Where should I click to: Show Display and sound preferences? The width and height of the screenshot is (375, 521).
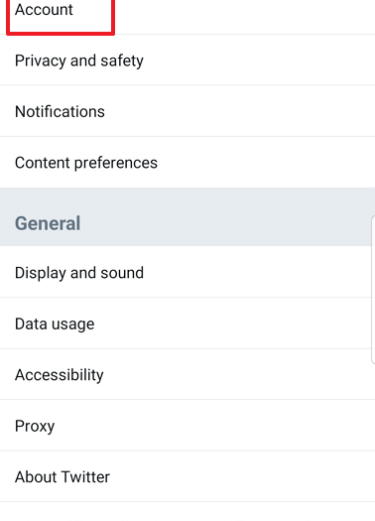[187, 272]
